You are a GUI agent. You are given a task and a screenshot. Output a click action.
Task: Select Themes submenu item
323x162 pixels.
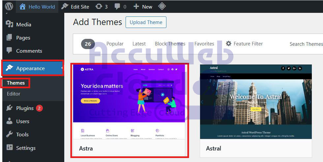(x=16, y=83)
